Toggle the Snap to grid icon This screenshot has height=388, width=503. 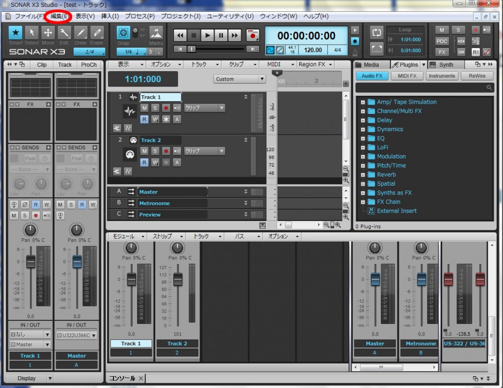pyautogui.click(x=123, y=33)
